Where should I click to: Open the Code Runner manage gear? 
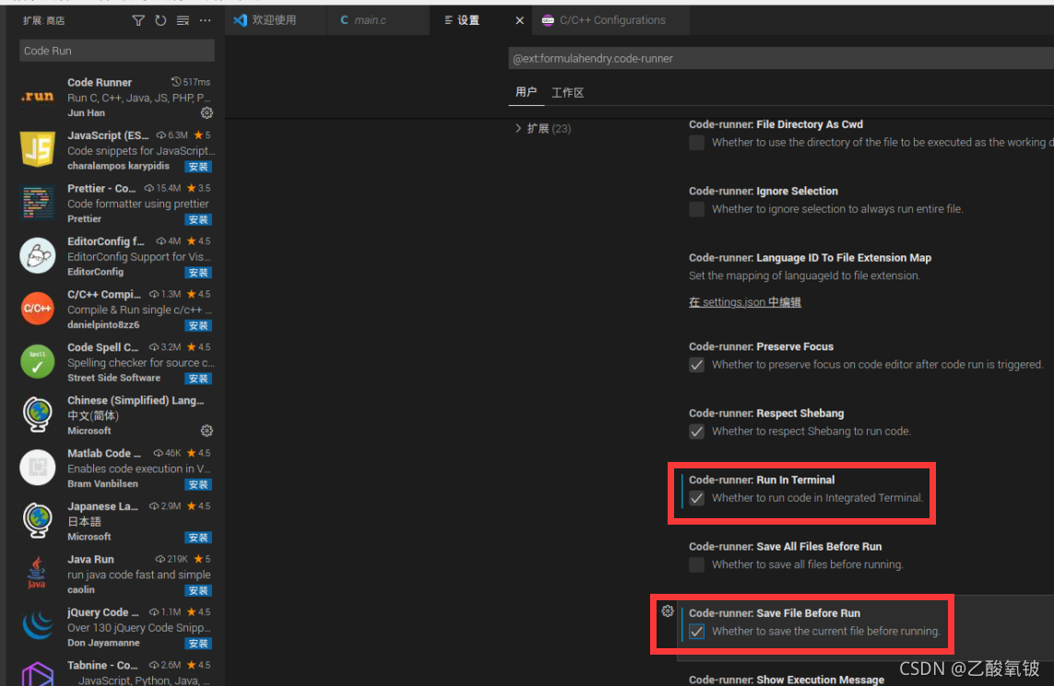point(207,112)
